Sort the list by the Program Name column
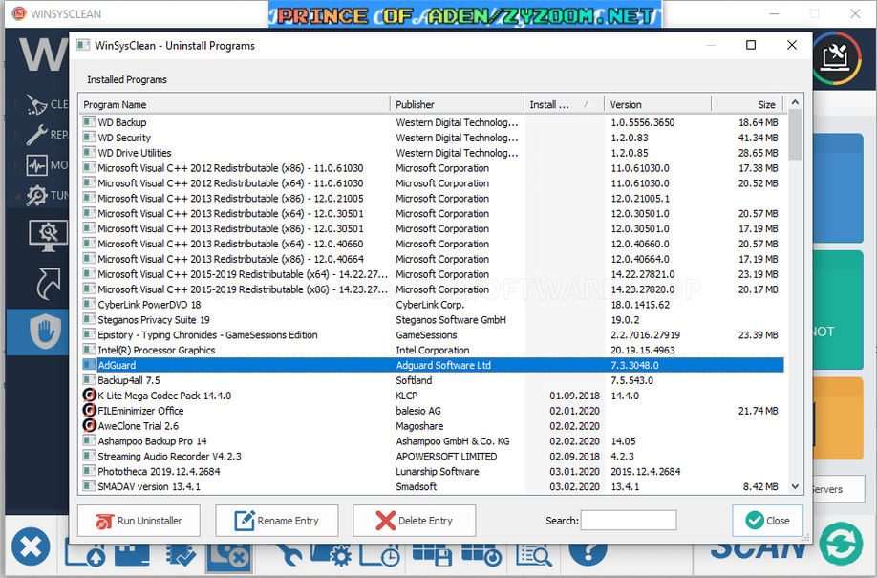Screen dimensions: 877x578 click(x=235, y=105)
